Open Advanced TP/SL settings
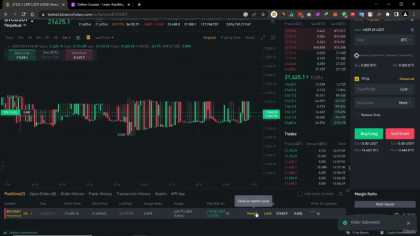This screenshot has width=420, height=236. (407, 79)
